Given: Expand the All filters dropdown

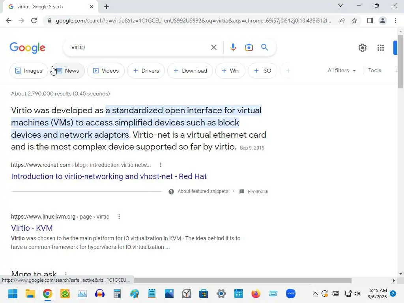Looking at the screenshot, I should point(342,71).
